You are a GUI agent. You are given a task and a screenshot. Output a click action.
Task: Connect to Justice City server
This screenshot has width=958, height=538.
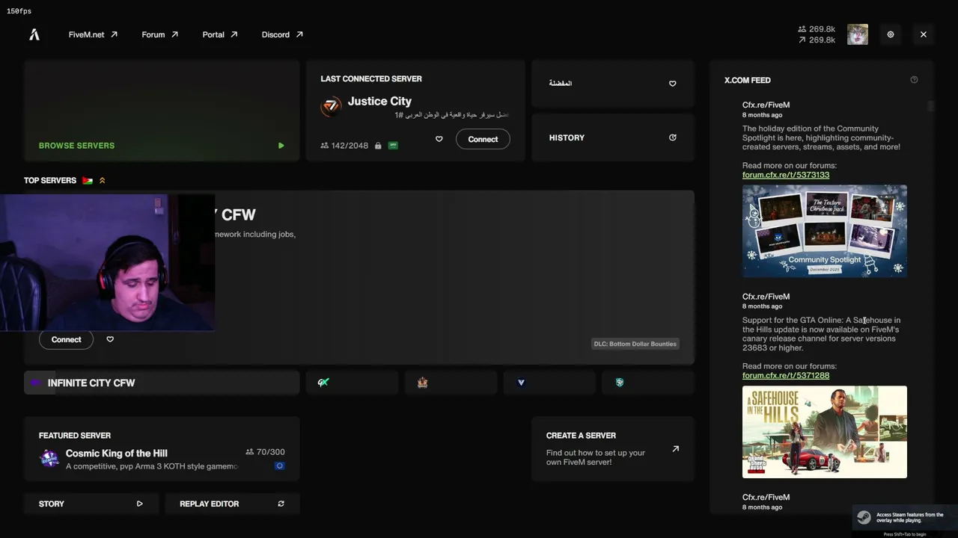coord(483,139)
